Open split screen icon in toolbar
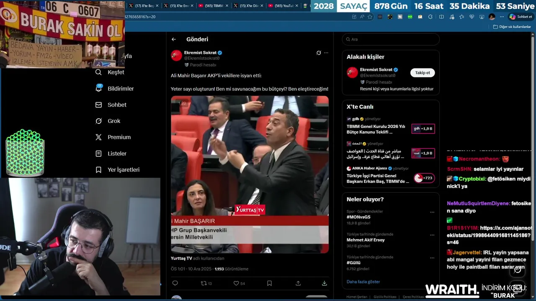The image size is (536, 301). (x=441, y=17)
